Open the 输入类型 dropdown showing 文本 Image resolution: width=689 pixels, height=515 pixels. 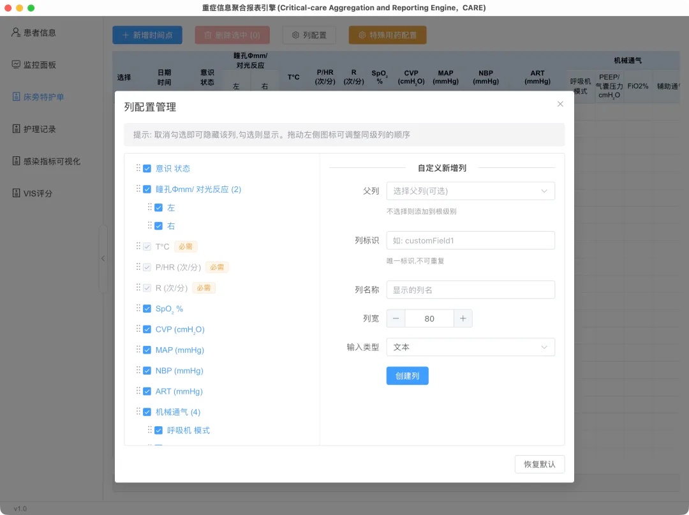click(x=471, y=347)
